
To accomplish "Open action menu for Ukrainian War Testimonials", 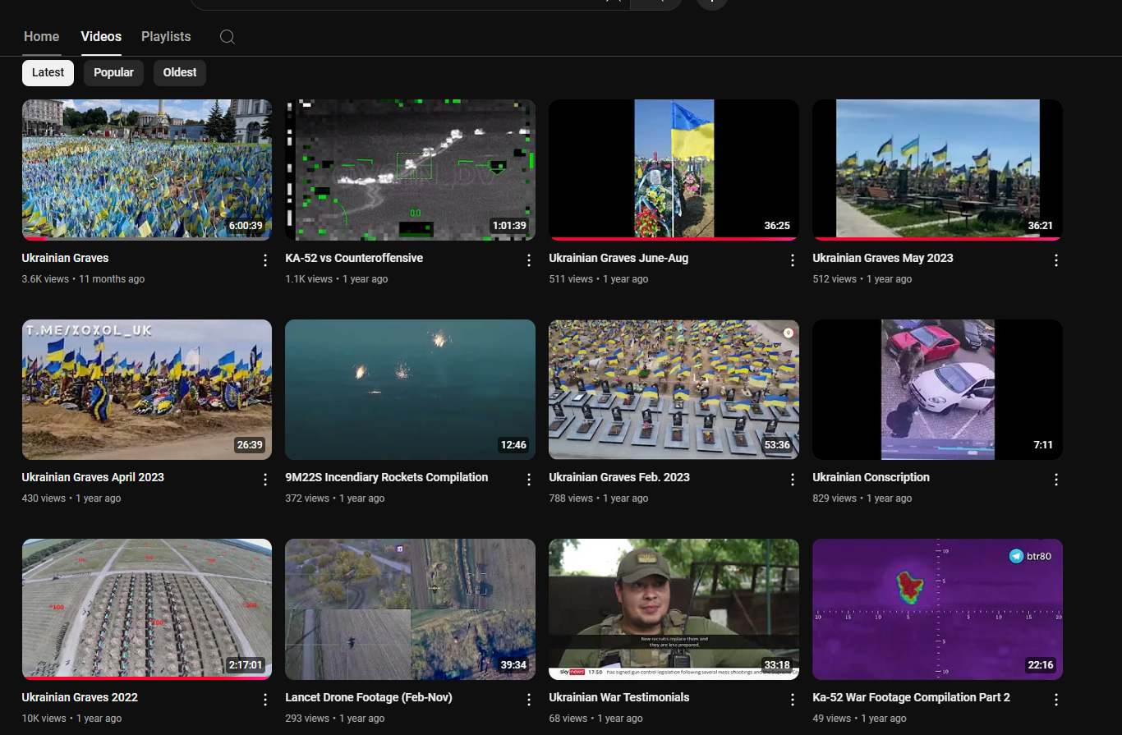I will click(793, 700).
